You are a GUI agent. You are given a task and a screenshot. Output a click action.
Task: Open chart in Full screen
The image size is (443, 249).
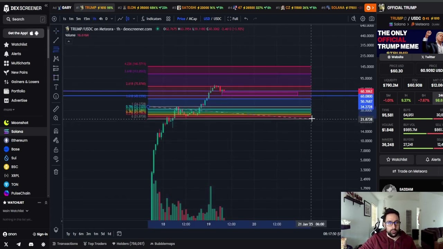tap(233, 19)
